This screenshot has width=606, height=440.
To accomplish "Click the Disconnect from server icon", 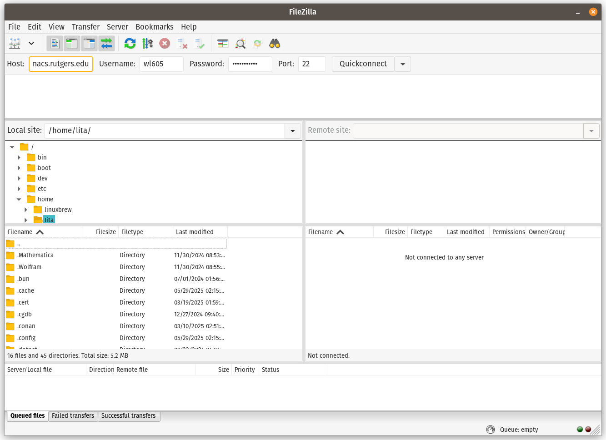I will (x=182, y=44).
